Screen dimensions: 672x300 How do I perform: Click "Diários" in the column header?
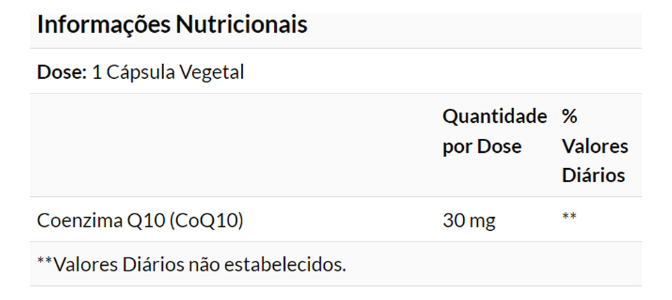point(593,175)
